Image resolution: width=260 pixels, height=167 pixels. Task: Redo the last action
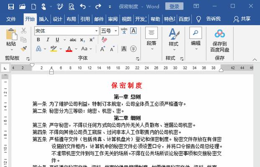pos(98,7)
